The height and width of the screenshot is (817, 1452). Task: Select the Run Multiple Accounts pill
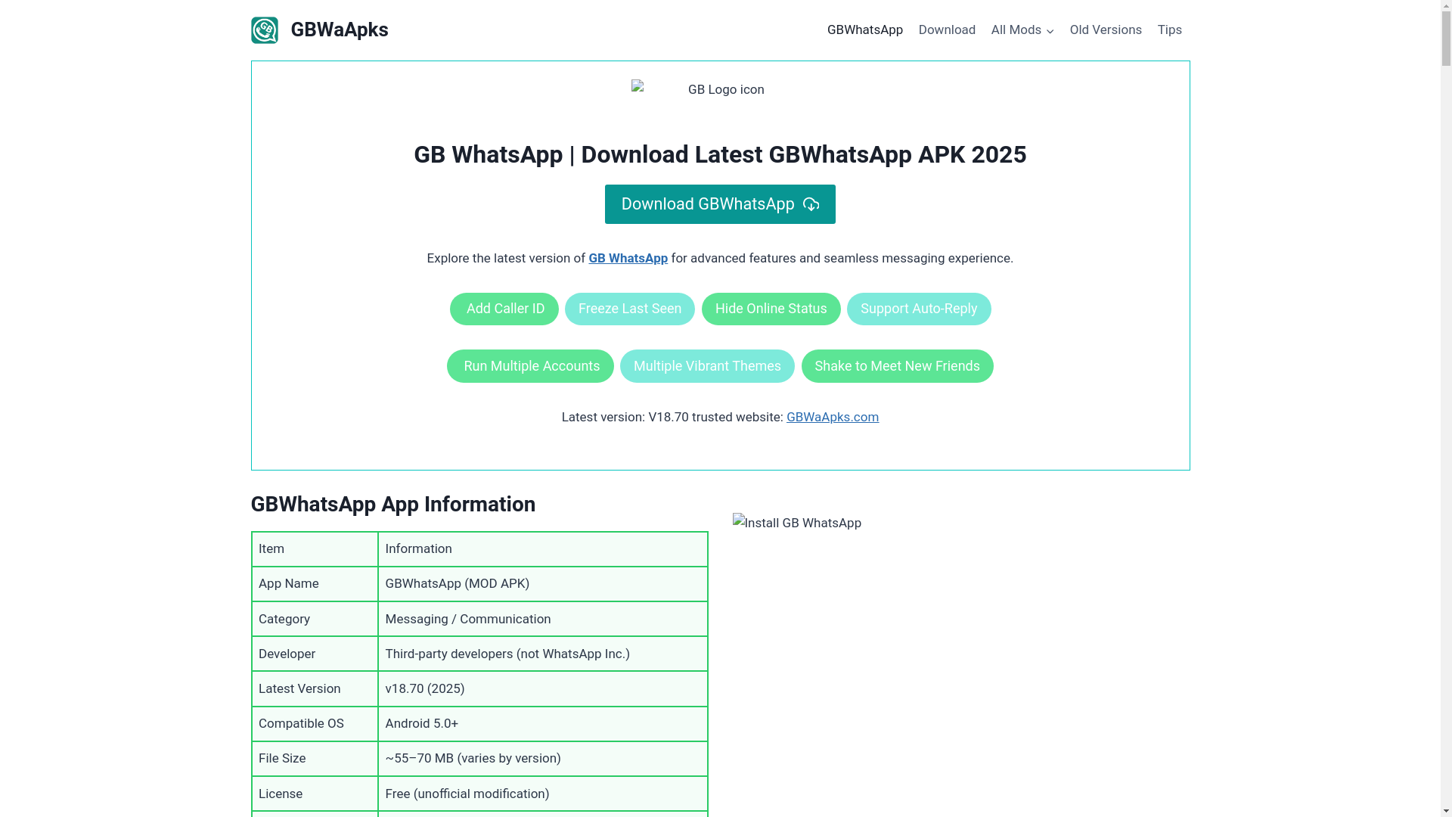530,366
